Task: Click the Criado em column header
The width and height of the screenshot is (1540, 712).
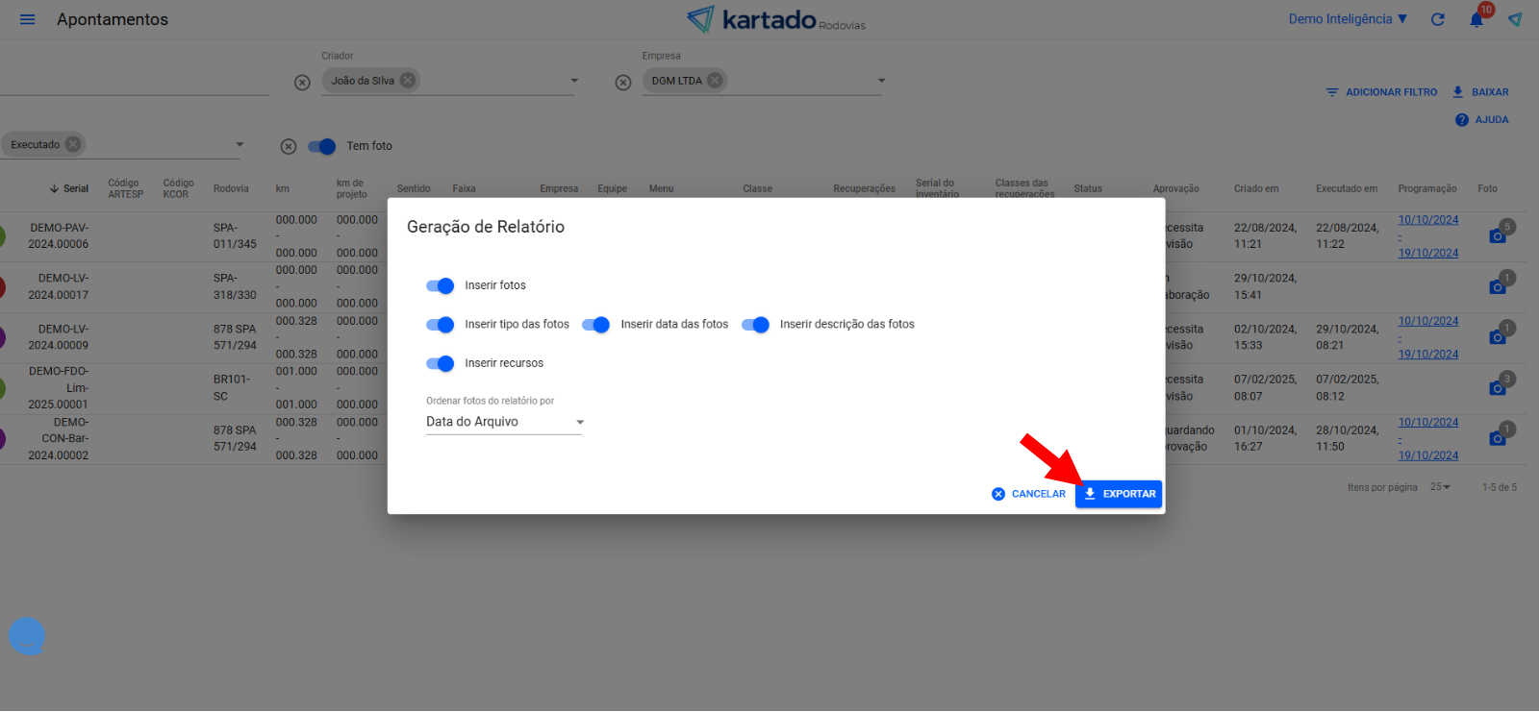Action: 1256,189
